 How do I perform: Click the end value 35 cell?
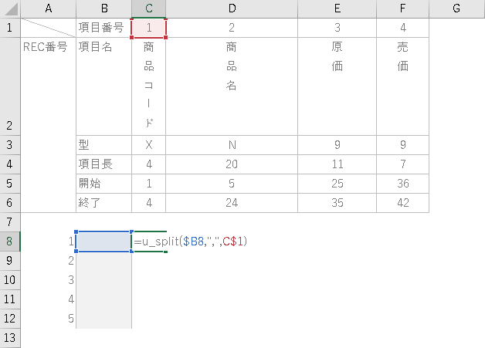(x=337, y=203)
